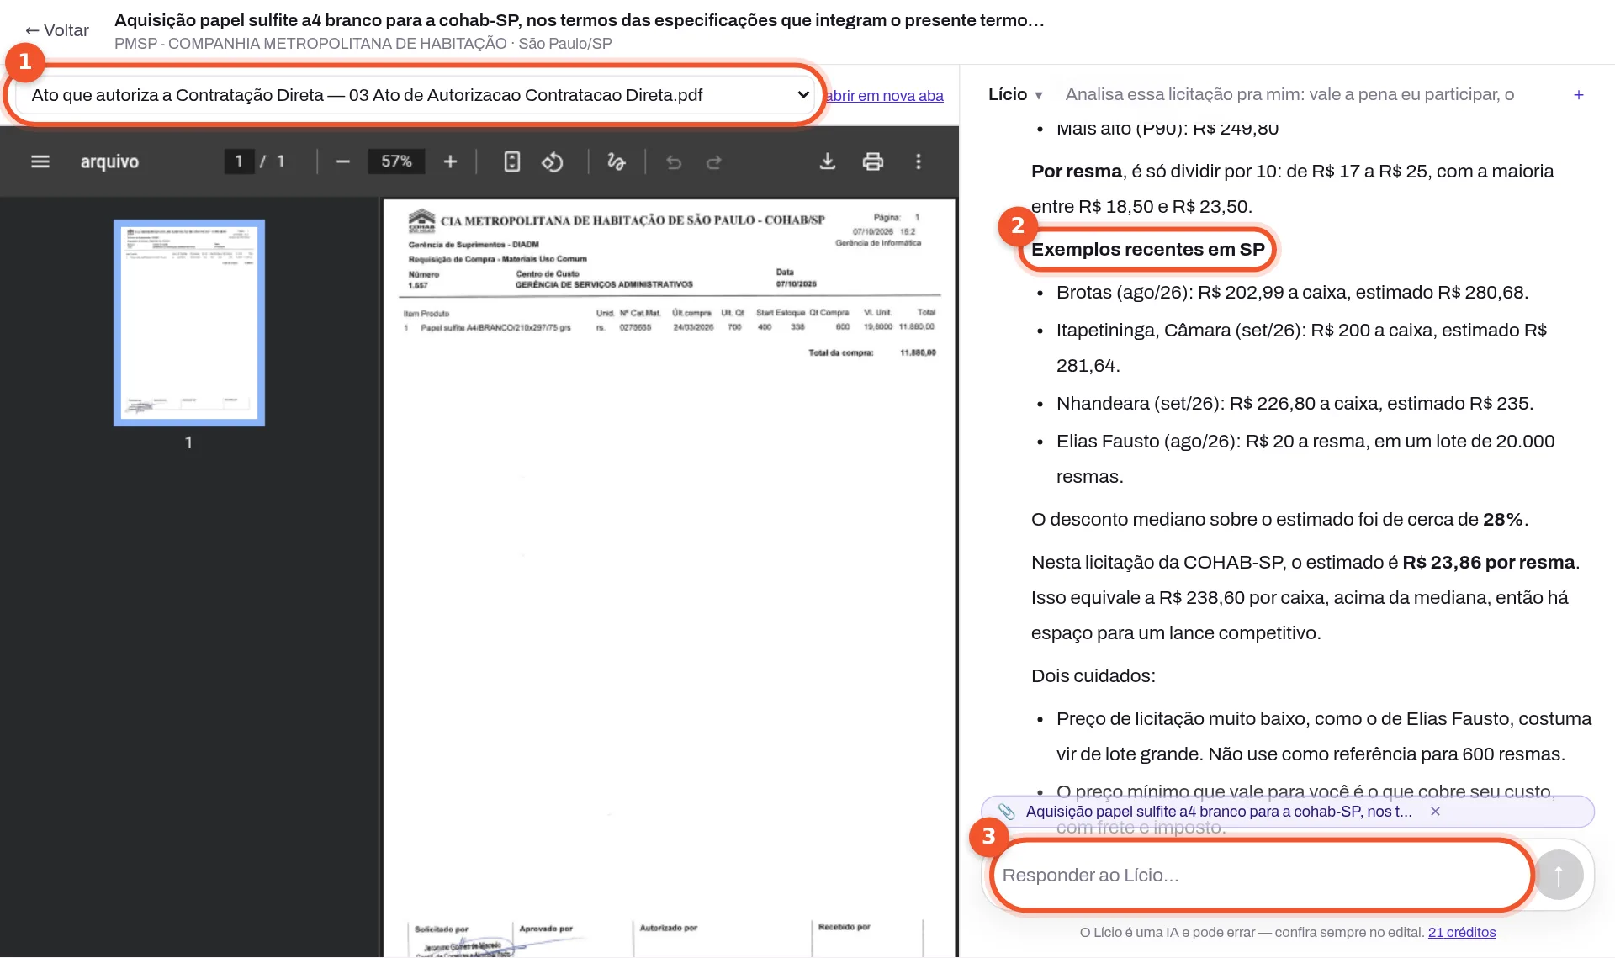Start a new chat with plus icon
The image size is (1615, 958).
[x=1579, y=95]
